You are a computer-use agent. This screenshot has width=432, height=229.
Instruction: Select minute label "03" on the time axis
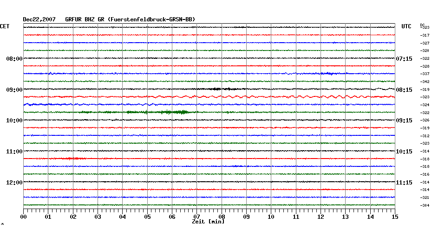click(98, 217)
